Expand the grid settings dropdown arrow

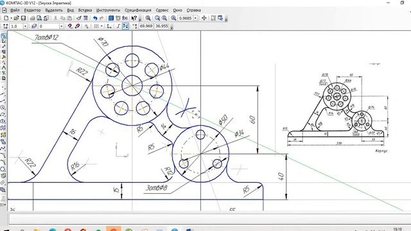[101, 26]
